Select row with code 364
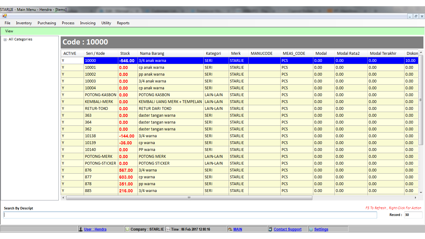Image resolution: width=425 pixels, height=239 pixels. [240, 122]
